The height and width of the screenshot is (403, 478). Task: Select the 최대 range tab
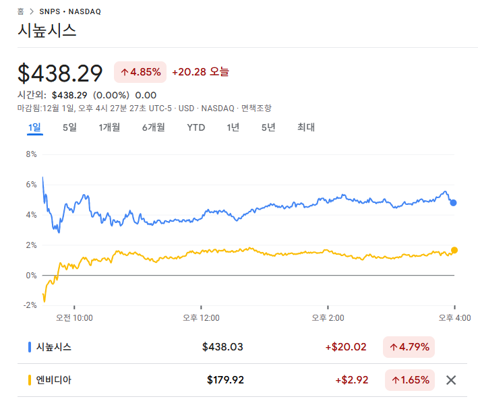(306, 127)
